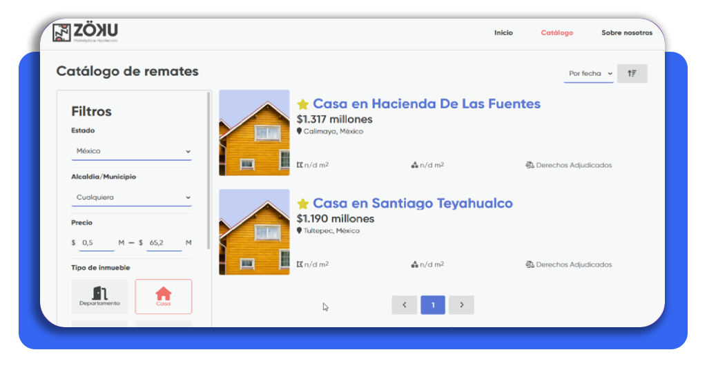Click the star beside Hacienda De Las Fuentes
The height and width of the screenshot is (370, 707).
coord(302,104)
